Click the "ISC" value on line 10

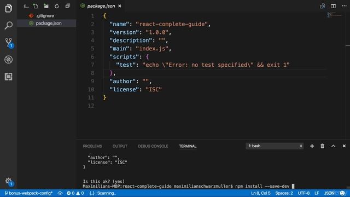pos(154,90)
